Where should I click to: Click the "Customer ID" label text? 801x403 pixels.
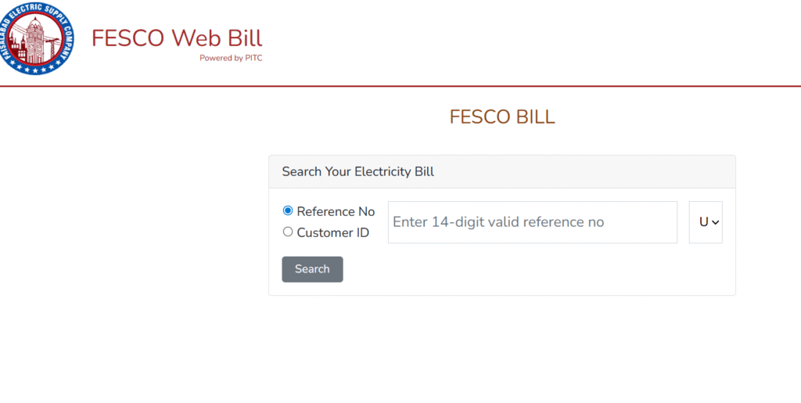pyautogui.click(x=332, y=233)
